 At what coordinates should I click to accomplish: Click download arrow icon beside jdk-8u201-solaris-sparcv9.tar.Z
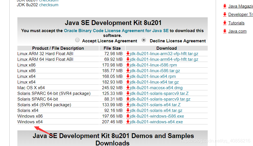point(128,93)
